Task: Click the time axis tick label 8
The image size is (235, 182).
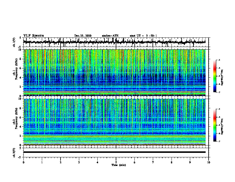Action: [x=172, y=162]
